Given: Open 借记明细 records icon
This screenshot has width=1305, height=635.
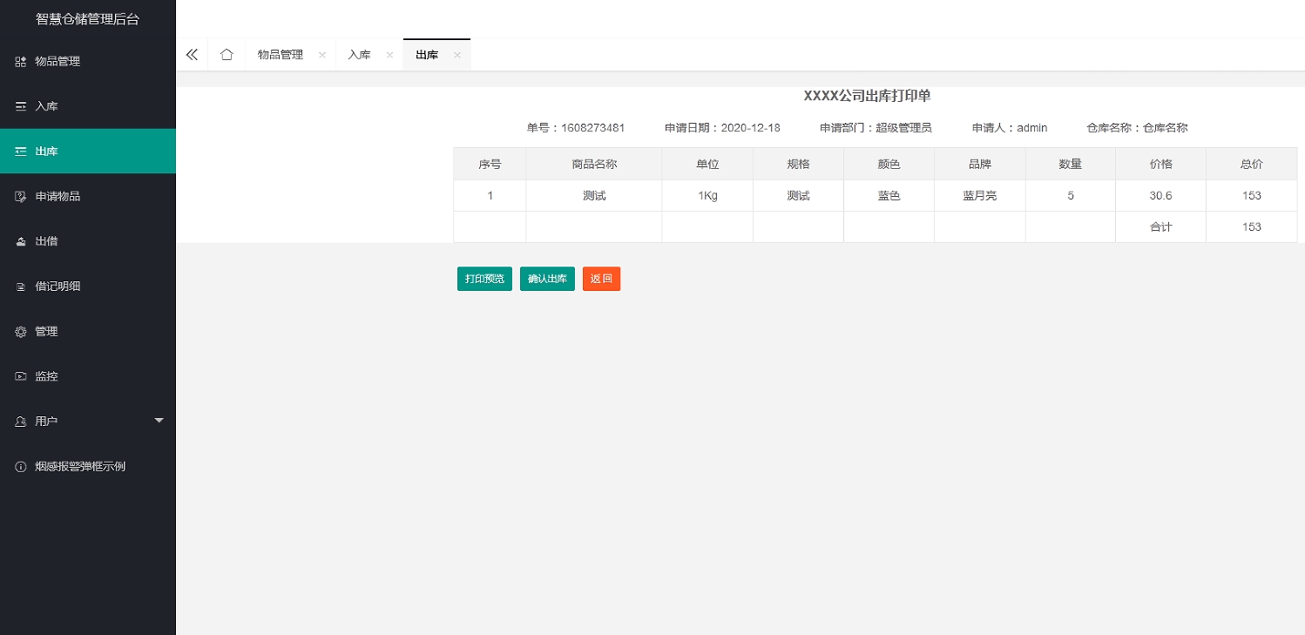Looking at the screenshot, I should 21,286.
